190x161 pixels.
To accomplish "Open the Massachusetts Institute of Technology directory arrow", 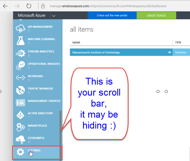I will 169,52.
